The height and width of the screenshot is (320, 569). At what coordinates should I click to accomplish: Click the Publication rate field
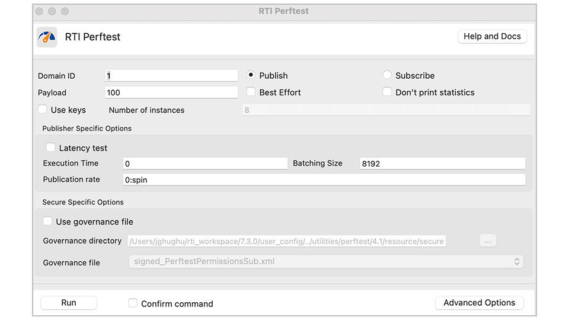tap(324, 180)
